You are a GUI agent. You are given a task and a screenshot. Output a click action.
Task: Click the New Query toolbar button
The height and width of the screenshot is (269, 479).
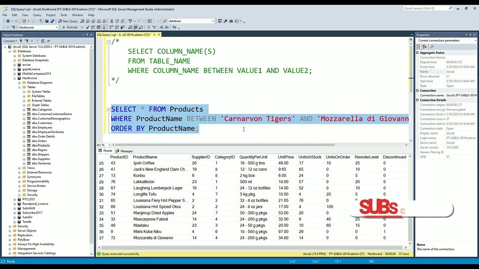tap(68, 21)
